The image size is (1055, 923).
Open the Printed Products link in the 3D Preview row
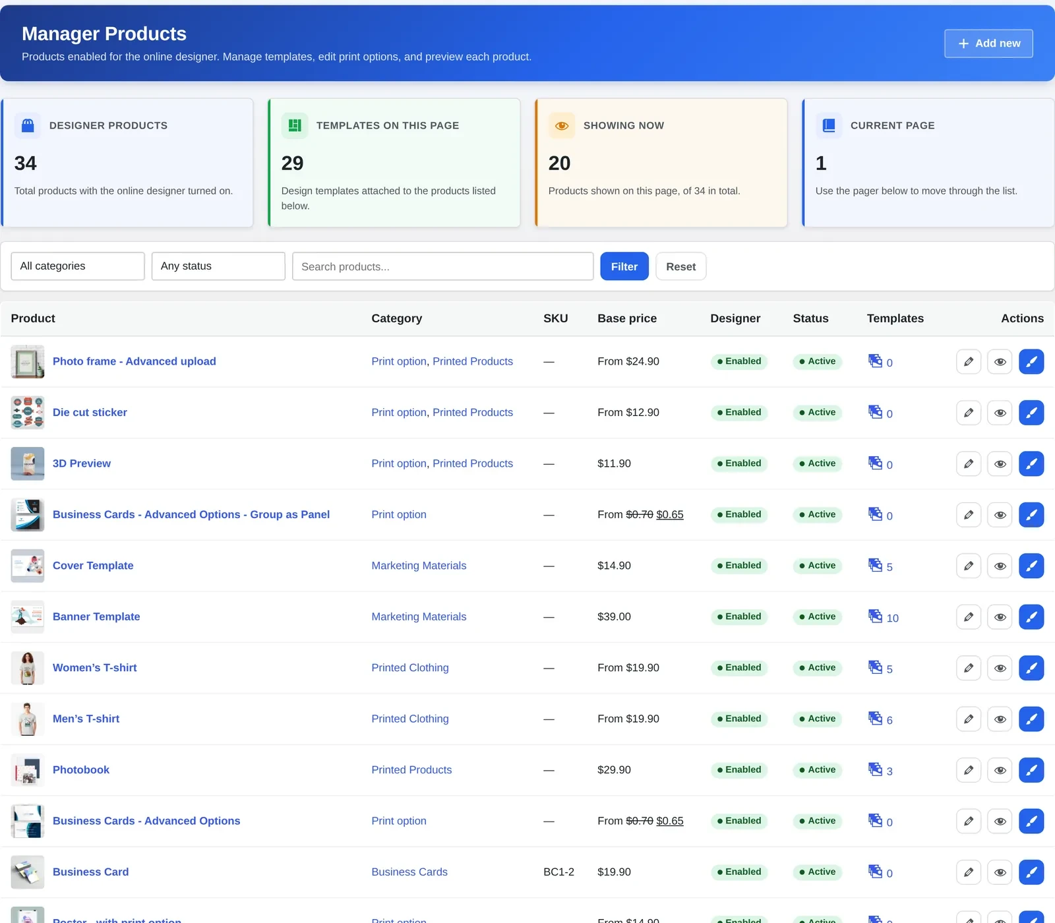473,463
